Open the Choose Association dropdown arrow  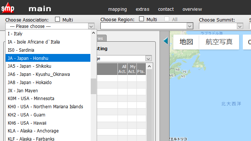tap(91, 26)
